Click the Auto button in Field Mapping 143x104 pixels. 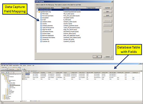[108, 15]
